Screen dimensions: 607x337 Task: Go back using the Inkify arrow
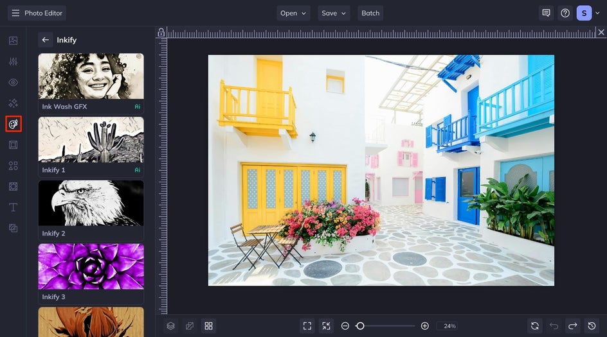[45, 40]
